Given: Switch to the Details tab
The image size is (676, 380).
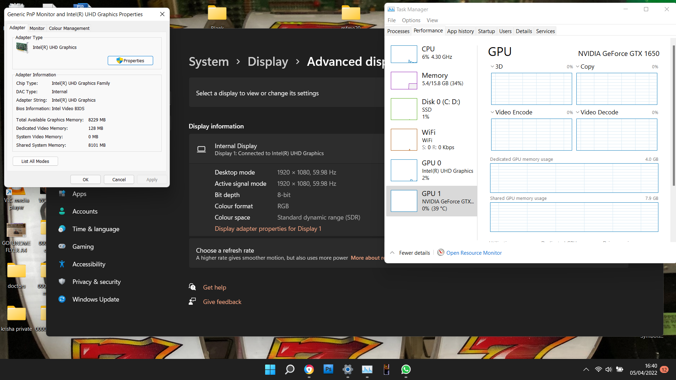Looking at the screenshot, I should tap(524, 31).
